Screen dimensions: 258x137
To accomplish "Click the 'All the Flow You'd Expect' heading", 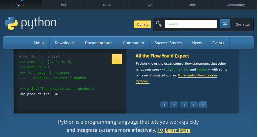I will [x=162, y=56].
